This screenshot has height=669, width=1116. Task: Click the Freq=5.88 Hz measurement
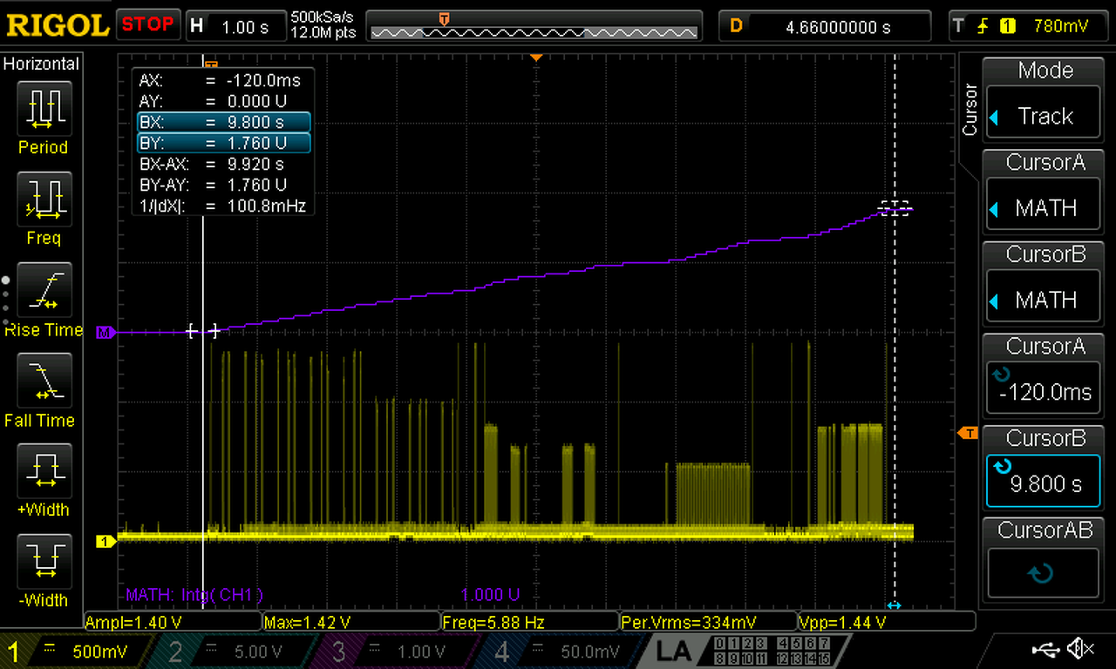coord(530,622)
